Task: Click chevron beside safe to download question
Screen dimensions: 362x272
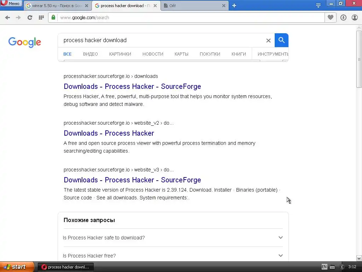Action: coord(280,238)
